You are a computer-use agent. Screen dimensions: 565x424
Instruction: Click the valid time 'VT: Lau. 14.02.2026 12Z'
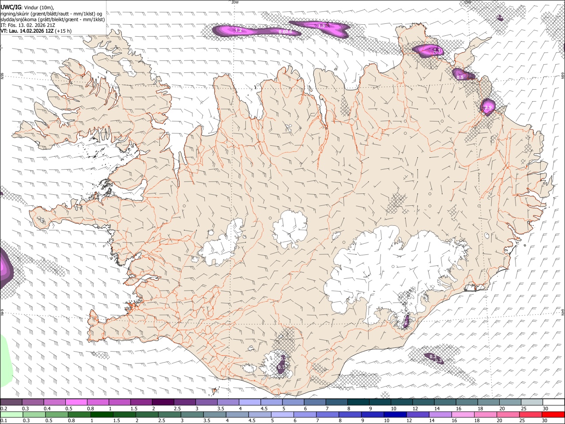point(27,31)
